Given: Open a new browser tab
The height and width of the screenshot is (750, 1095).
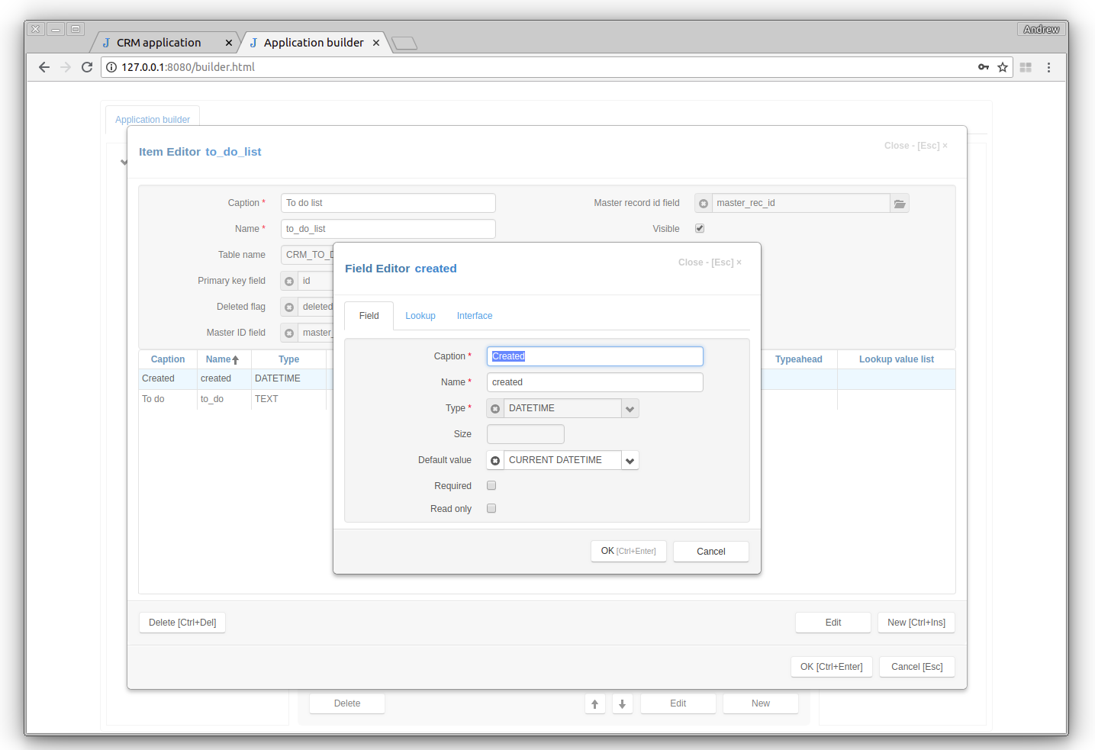Looking at the screenshot, I should pyautogui.click(x=404, y=43).
